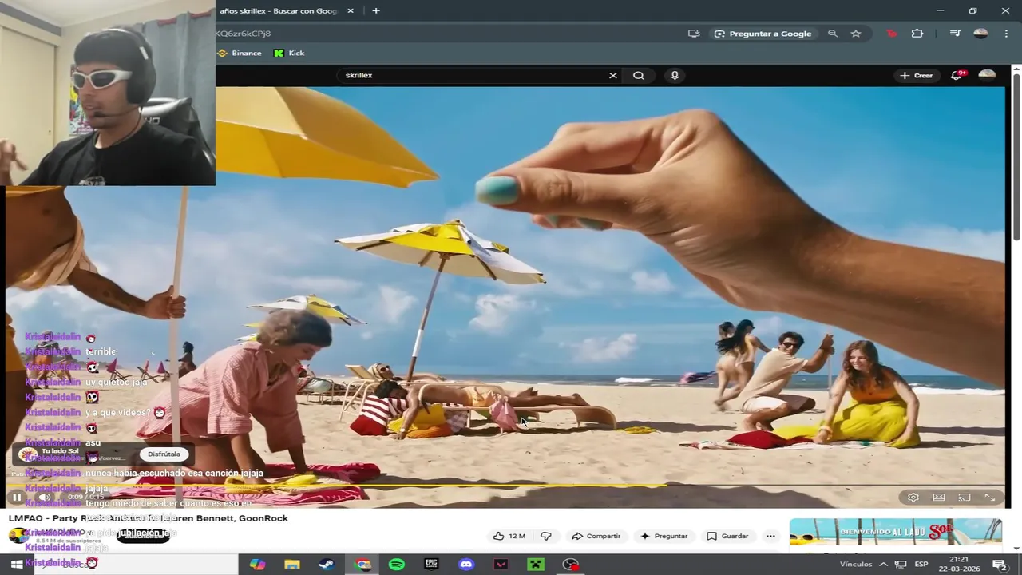Click the page vertical scrollbar
Image resolution: width=1022 pixels, height=575 pixels.
coord(1016,156)
